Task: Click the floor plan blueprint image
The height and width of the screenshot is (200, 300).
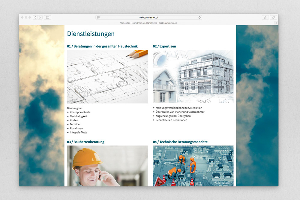Action: tap(107, 76)
